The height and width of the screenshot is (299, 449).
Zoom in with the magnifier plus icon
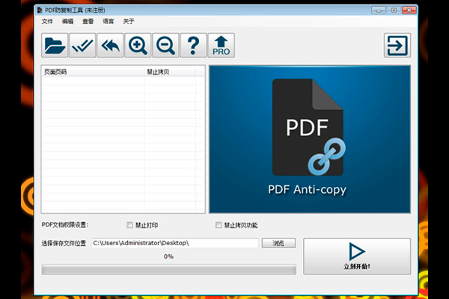click(x=138, y=45)
